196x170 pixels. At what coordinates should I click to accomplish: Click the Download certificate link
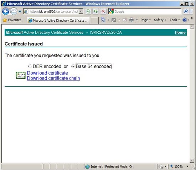(x=47, y=73)
